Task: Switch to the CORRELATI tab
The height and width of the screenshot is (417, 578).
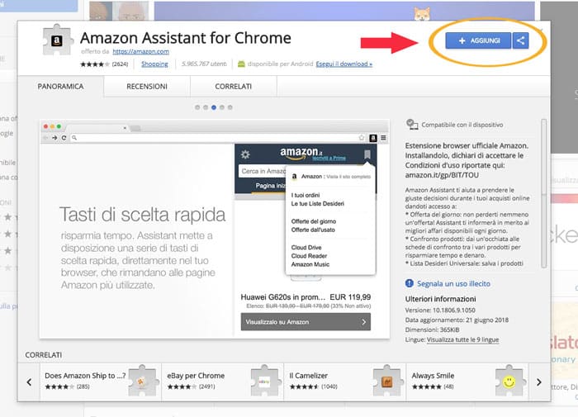Action: [x=234, y=86]
